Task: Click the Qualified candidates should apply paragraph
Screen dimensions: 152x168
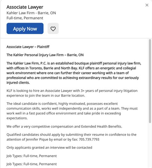Action: point(72,137)
